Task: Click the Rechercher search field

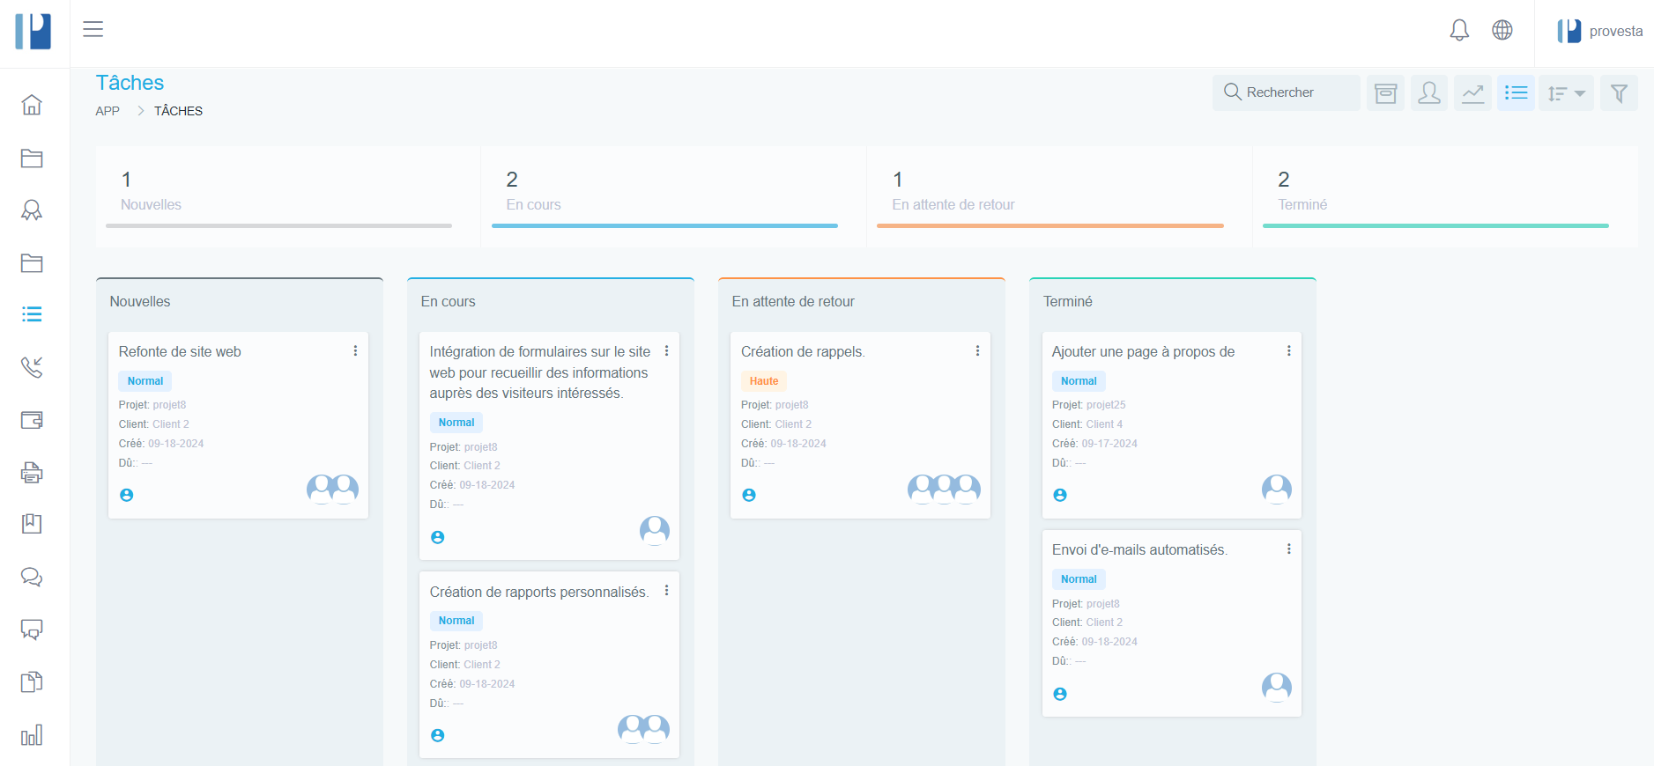Action: point(1287,92)
